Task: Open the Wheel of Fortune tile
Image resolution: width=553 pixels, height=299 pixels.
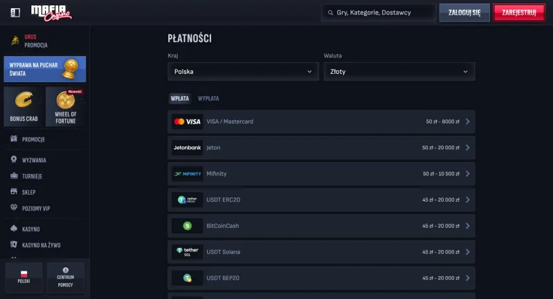Action: (x=66, y=106)
